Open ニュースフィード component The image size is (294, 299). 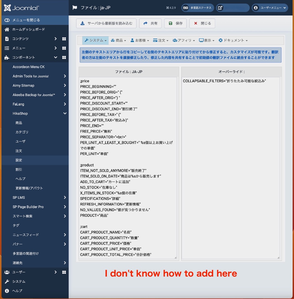[x=26, y=235]
